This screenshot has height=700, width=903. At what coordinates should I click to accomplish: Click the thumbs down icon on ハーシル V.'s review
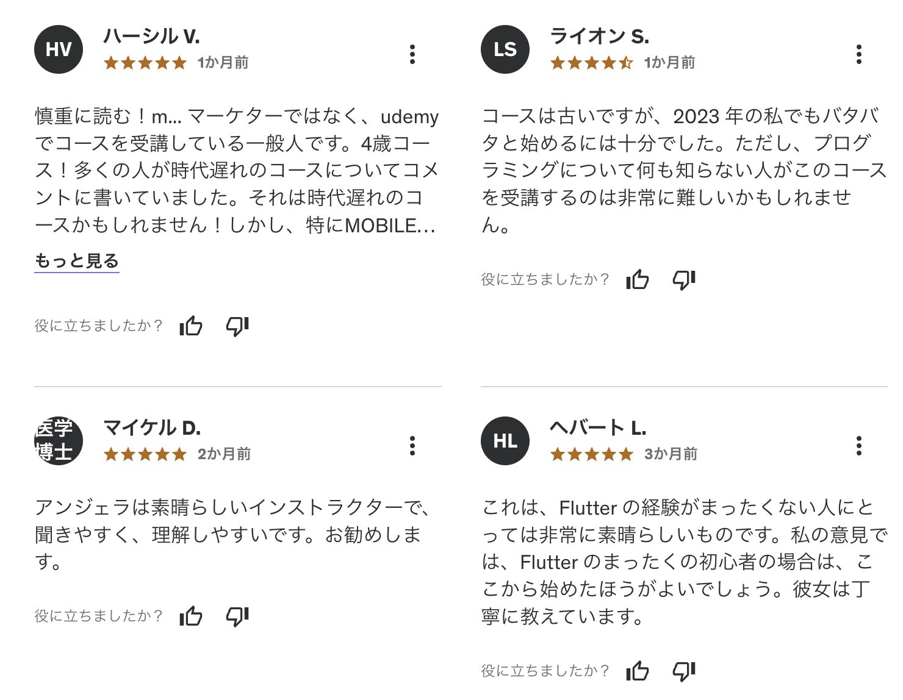tap(237, 327)
